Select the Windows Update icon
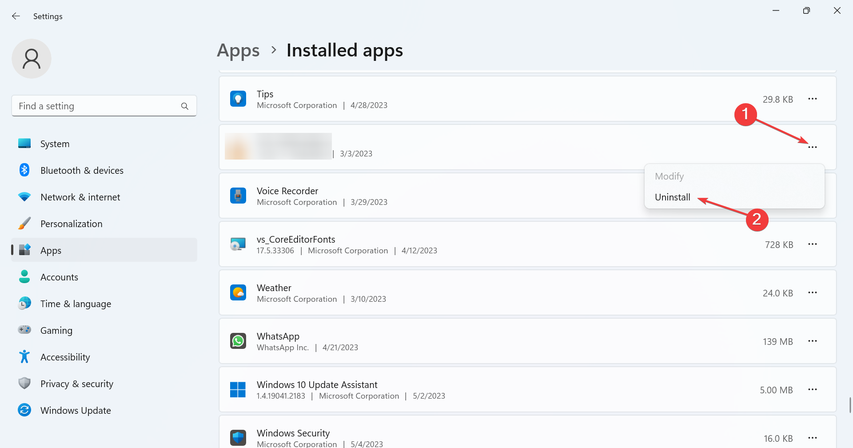Screen dimensions: 853x448 pyautogui.click(x=24, y=410)
